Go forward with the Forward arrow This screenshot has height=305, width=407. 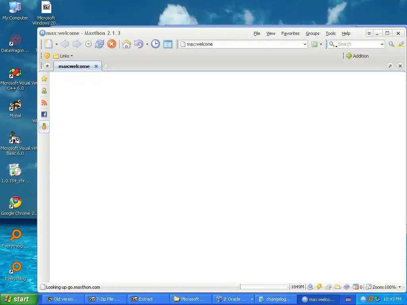(77, 44)
